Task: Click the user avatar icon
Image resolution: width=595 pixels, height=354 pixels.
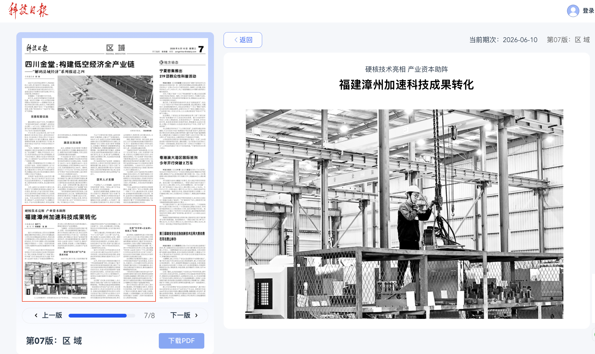Action: (573, 11)
